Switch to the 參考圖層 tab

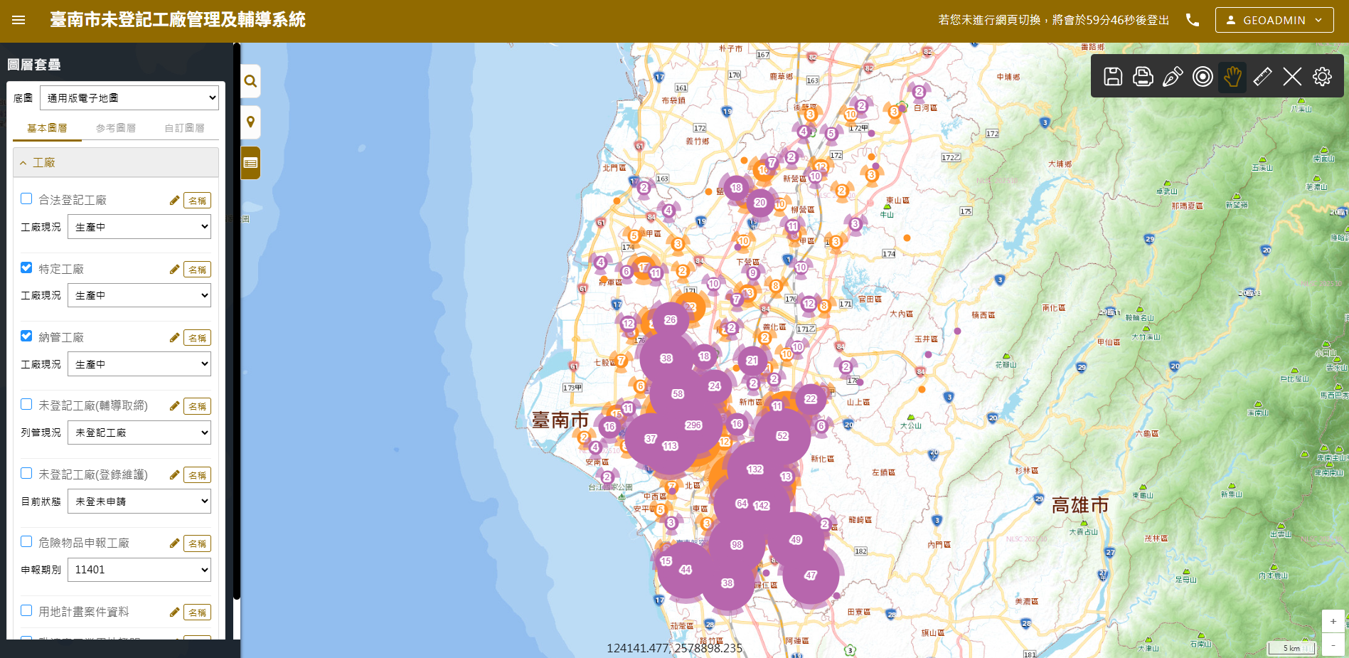click(115, 128)
